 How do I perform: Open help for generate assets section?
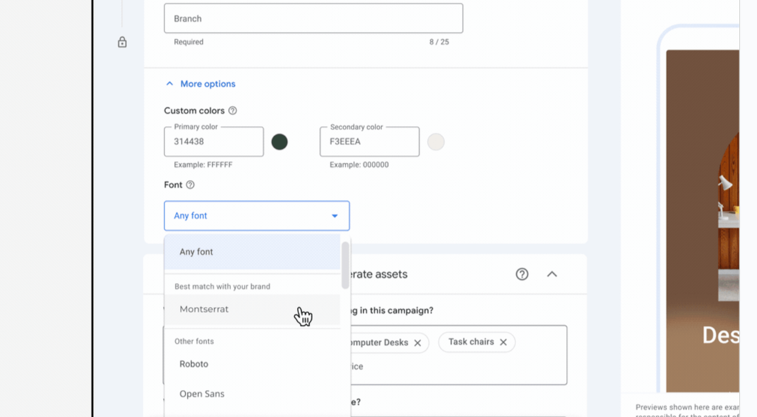coord(522,274)
